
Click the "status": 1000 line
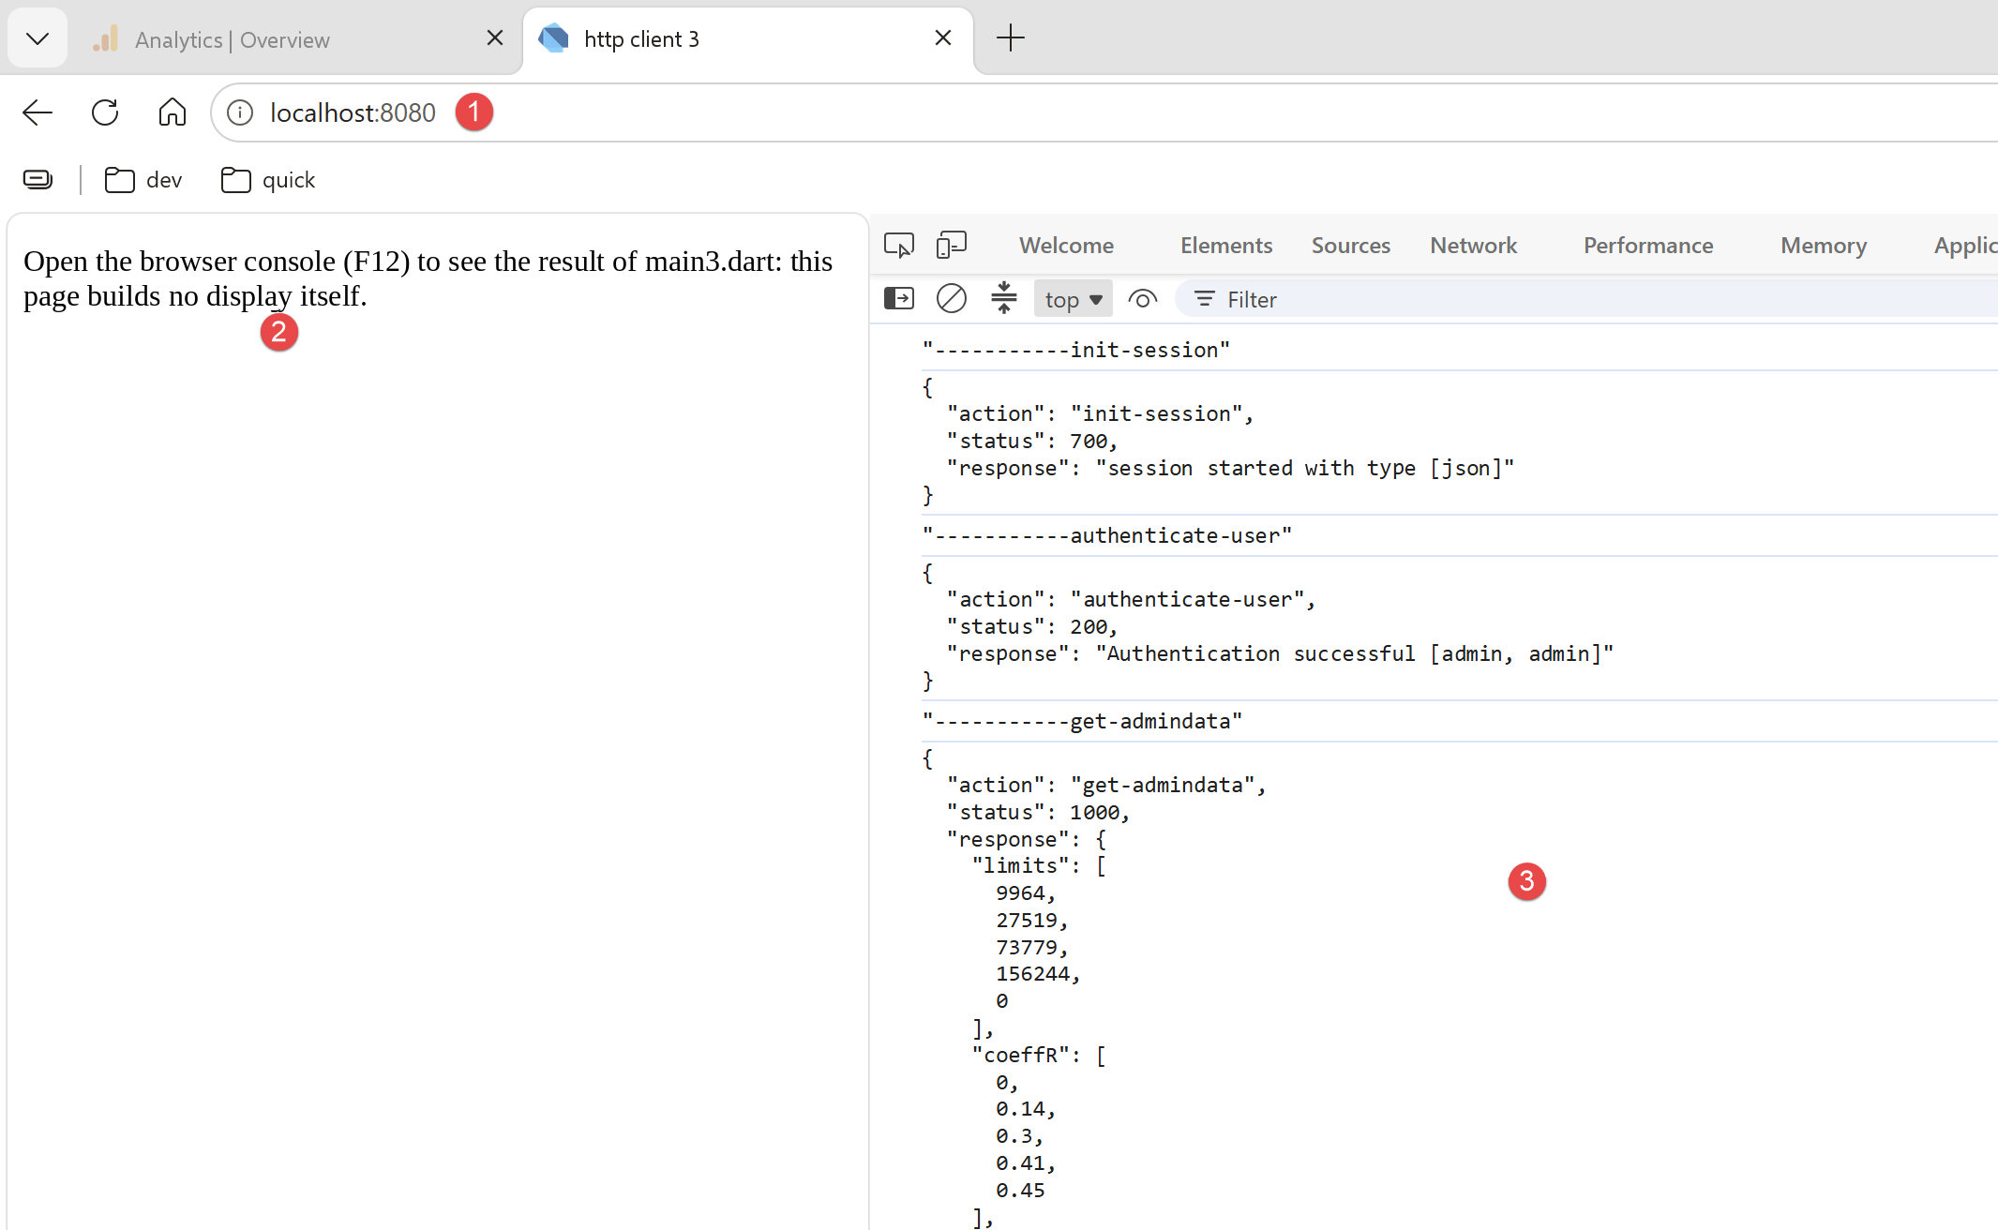pos(1038,812)
